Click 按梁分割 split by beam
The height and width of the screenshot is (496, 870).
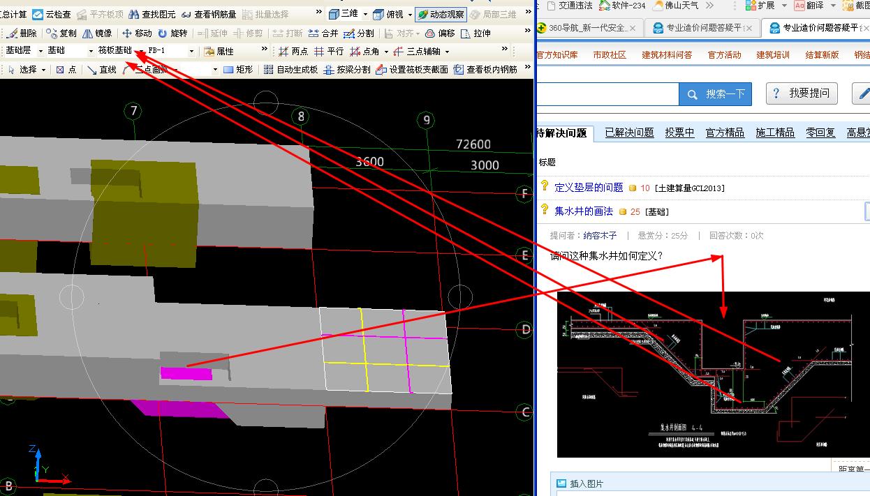[347, 69]
